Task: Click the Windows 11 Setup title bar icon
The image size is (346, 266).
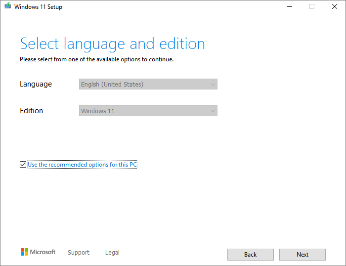Action: 8,6
